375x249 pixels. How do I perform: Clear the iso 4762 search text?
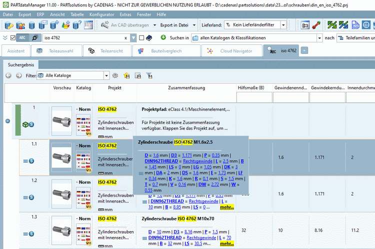pos(125,38)
